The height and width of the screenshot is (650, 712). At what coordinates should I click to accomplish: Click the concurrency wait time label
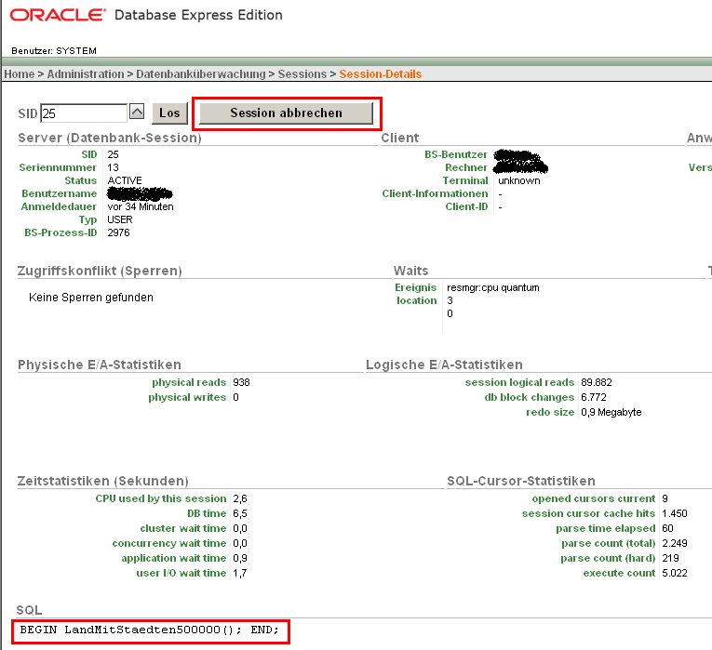point(168,543)
